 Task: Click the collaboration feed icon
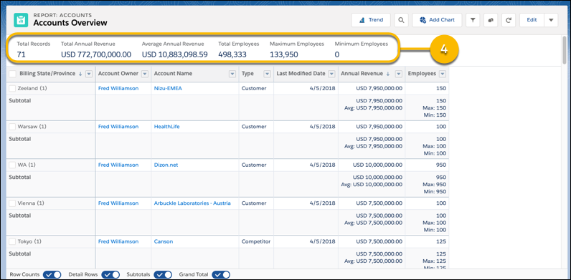491,20
